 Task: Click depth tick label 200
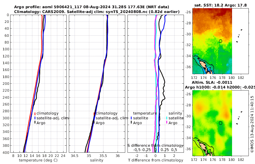click(x=6, y=84)
